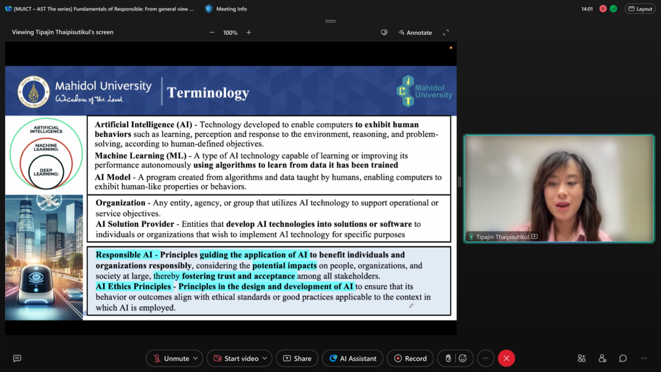Click the raise hand icon
Viewport: 661px width, 372px height.
(448, 359)
